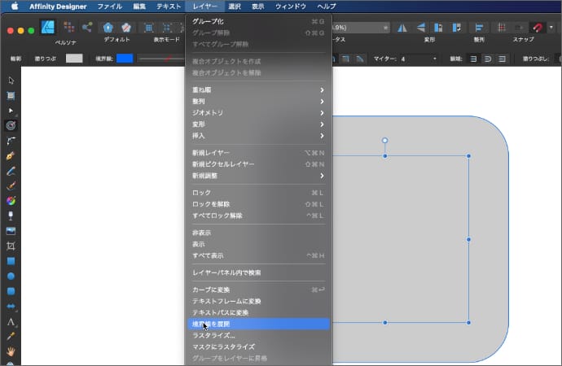Click the top-right selection handle on canvas
Screen dimensions: 562x366
point(468,156)
